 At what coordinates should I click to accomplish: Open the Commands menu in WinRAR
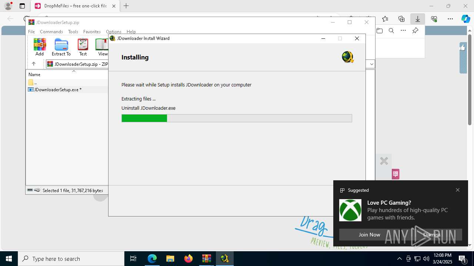click(x=51, y=32)
